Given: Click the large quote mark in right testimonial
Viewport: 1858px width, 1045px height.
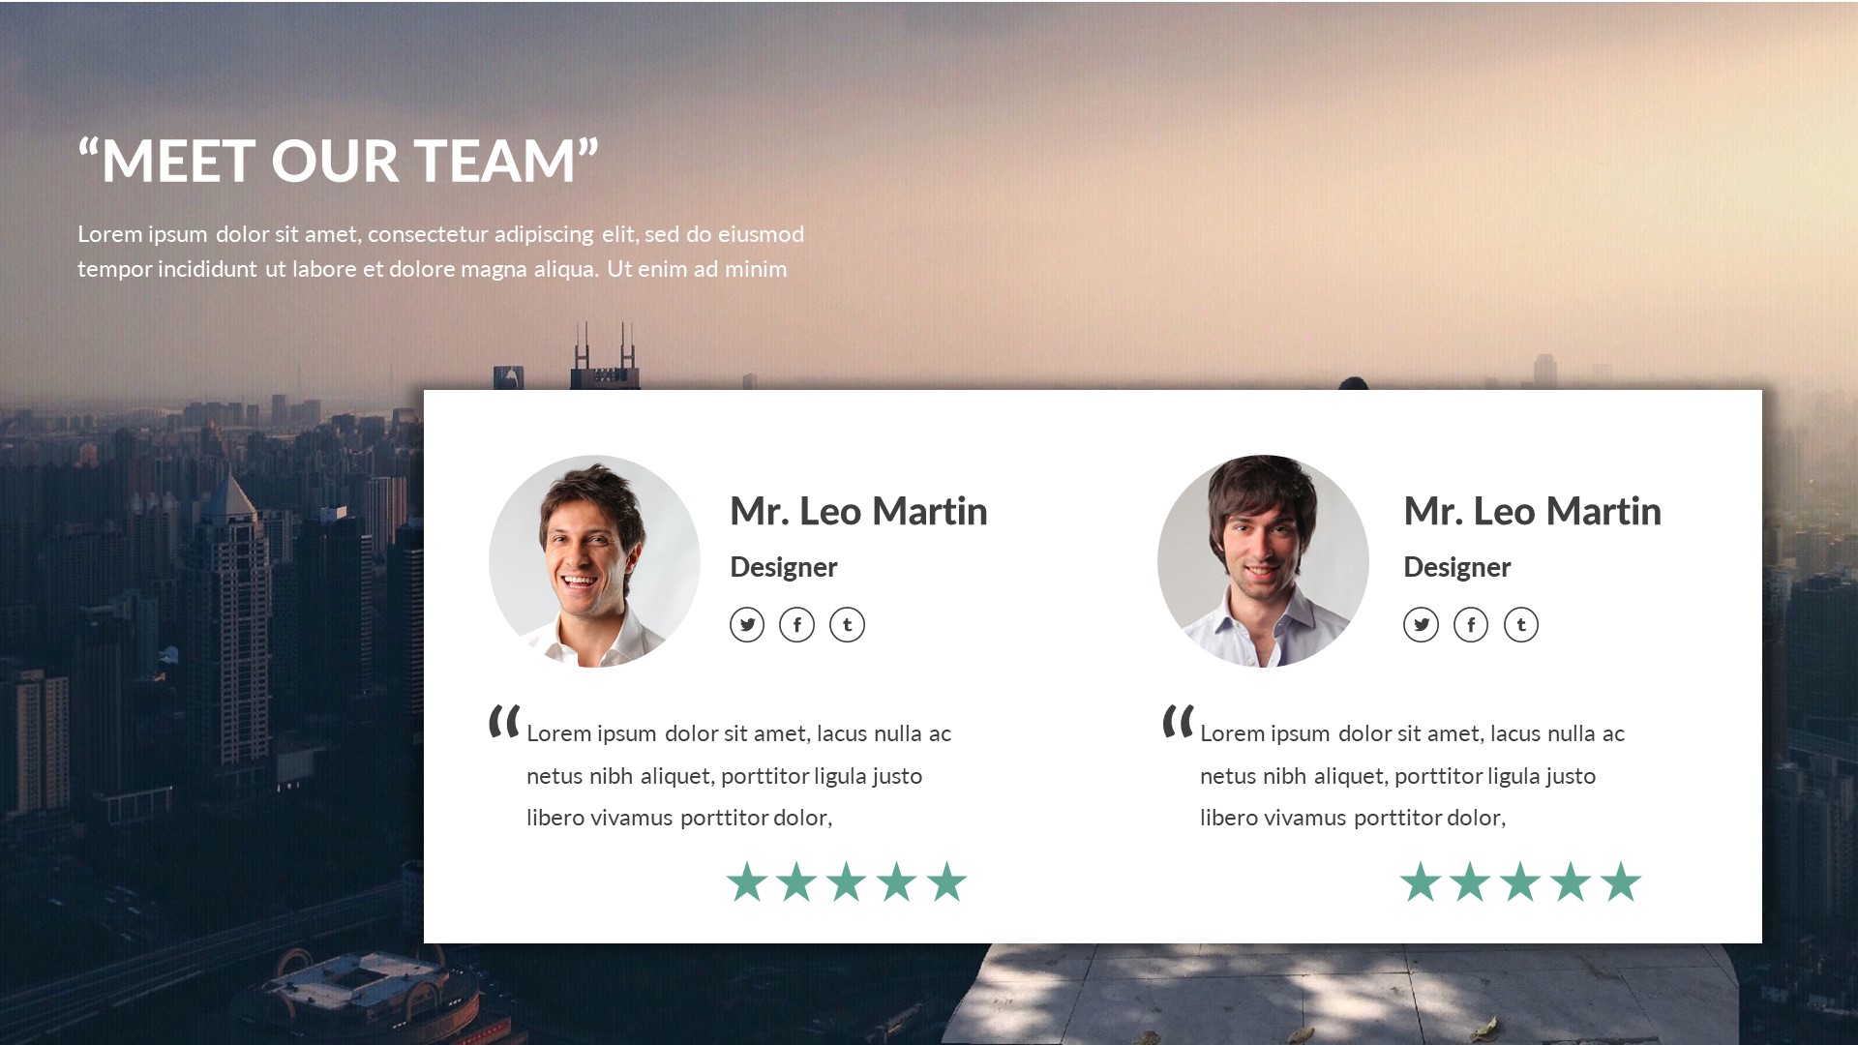Looking at the screenshot, I should [x=1178, y=722].
